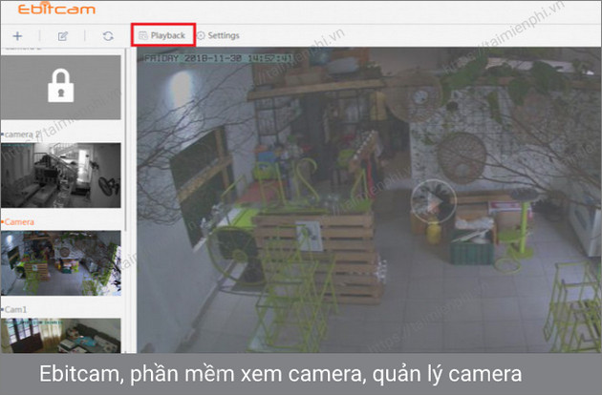Select the Camera thumbnail under orange label
This screenshot has height=395, width=602.
point(60,262)
